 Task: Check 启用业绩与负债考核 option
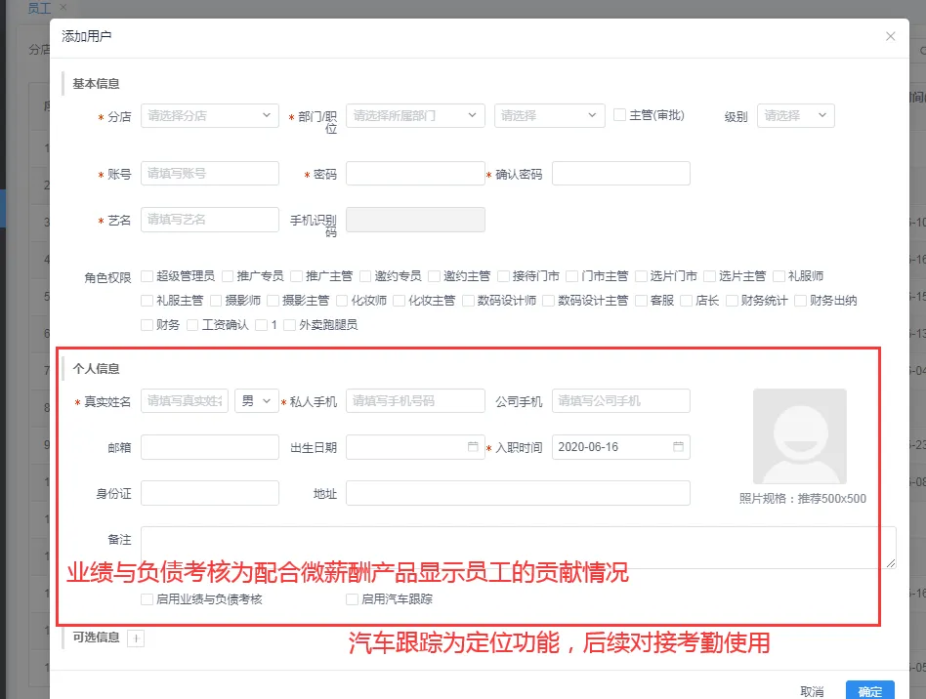pyautogui.click(x=147, y=599)
